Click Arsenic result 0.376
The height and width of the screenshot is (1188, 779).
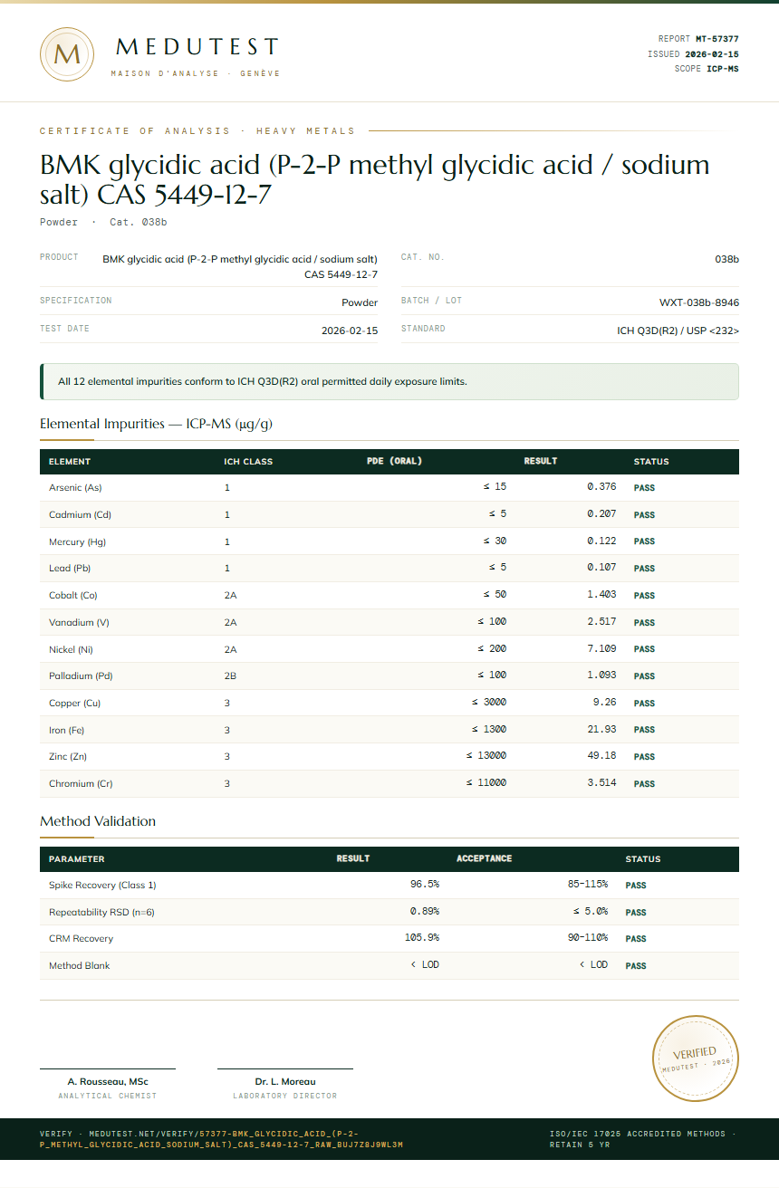(x=601, y=488)
